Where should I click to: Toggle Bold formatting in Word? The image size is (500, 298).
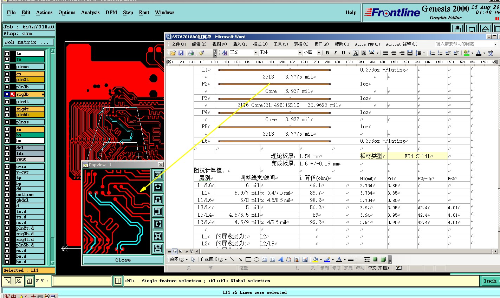[x=327, y=53]
